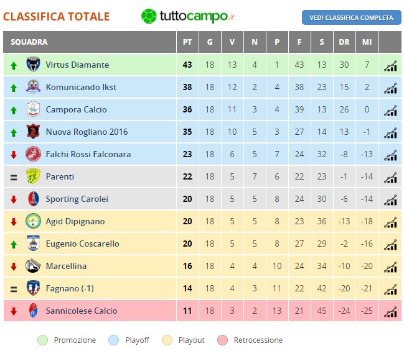
Task: Open Sannicolese Calcio trend chart icon
Action: tap(390, 312)
